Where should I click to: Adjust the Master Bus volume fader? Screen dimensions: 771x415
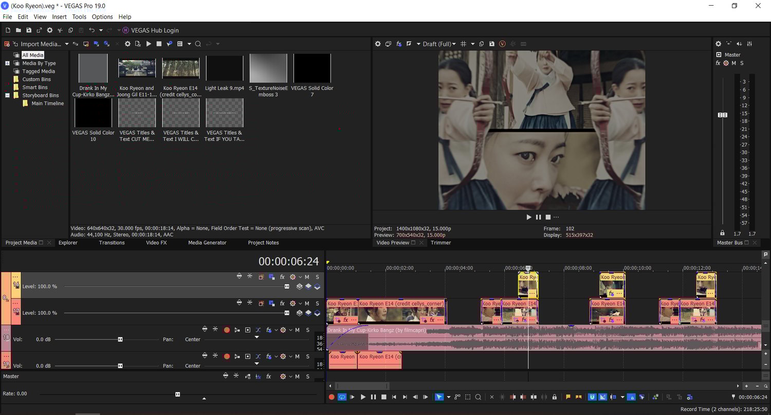pyautogui.click(x=723, y=115)
